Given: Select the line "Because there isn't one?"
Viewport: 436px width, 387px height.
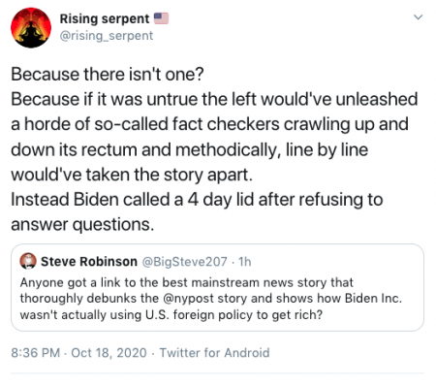Looking at the screenshot, I should pos(108,75).
